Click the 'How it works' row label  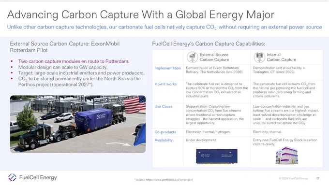[x=165, y=84]
